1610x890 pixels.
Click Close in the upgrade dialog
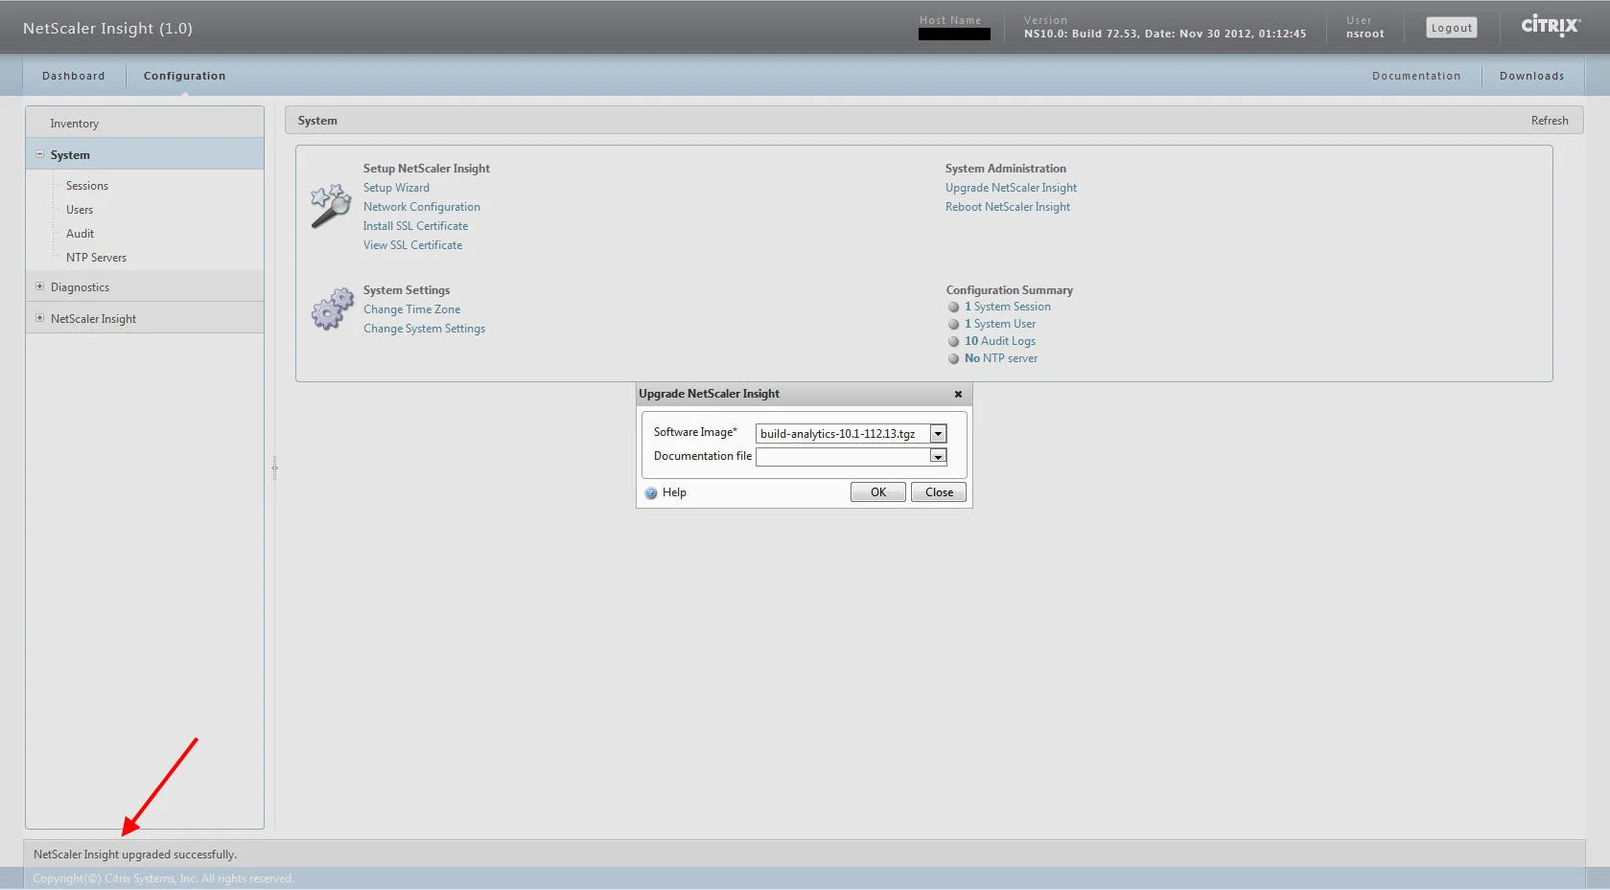point(939,492)
